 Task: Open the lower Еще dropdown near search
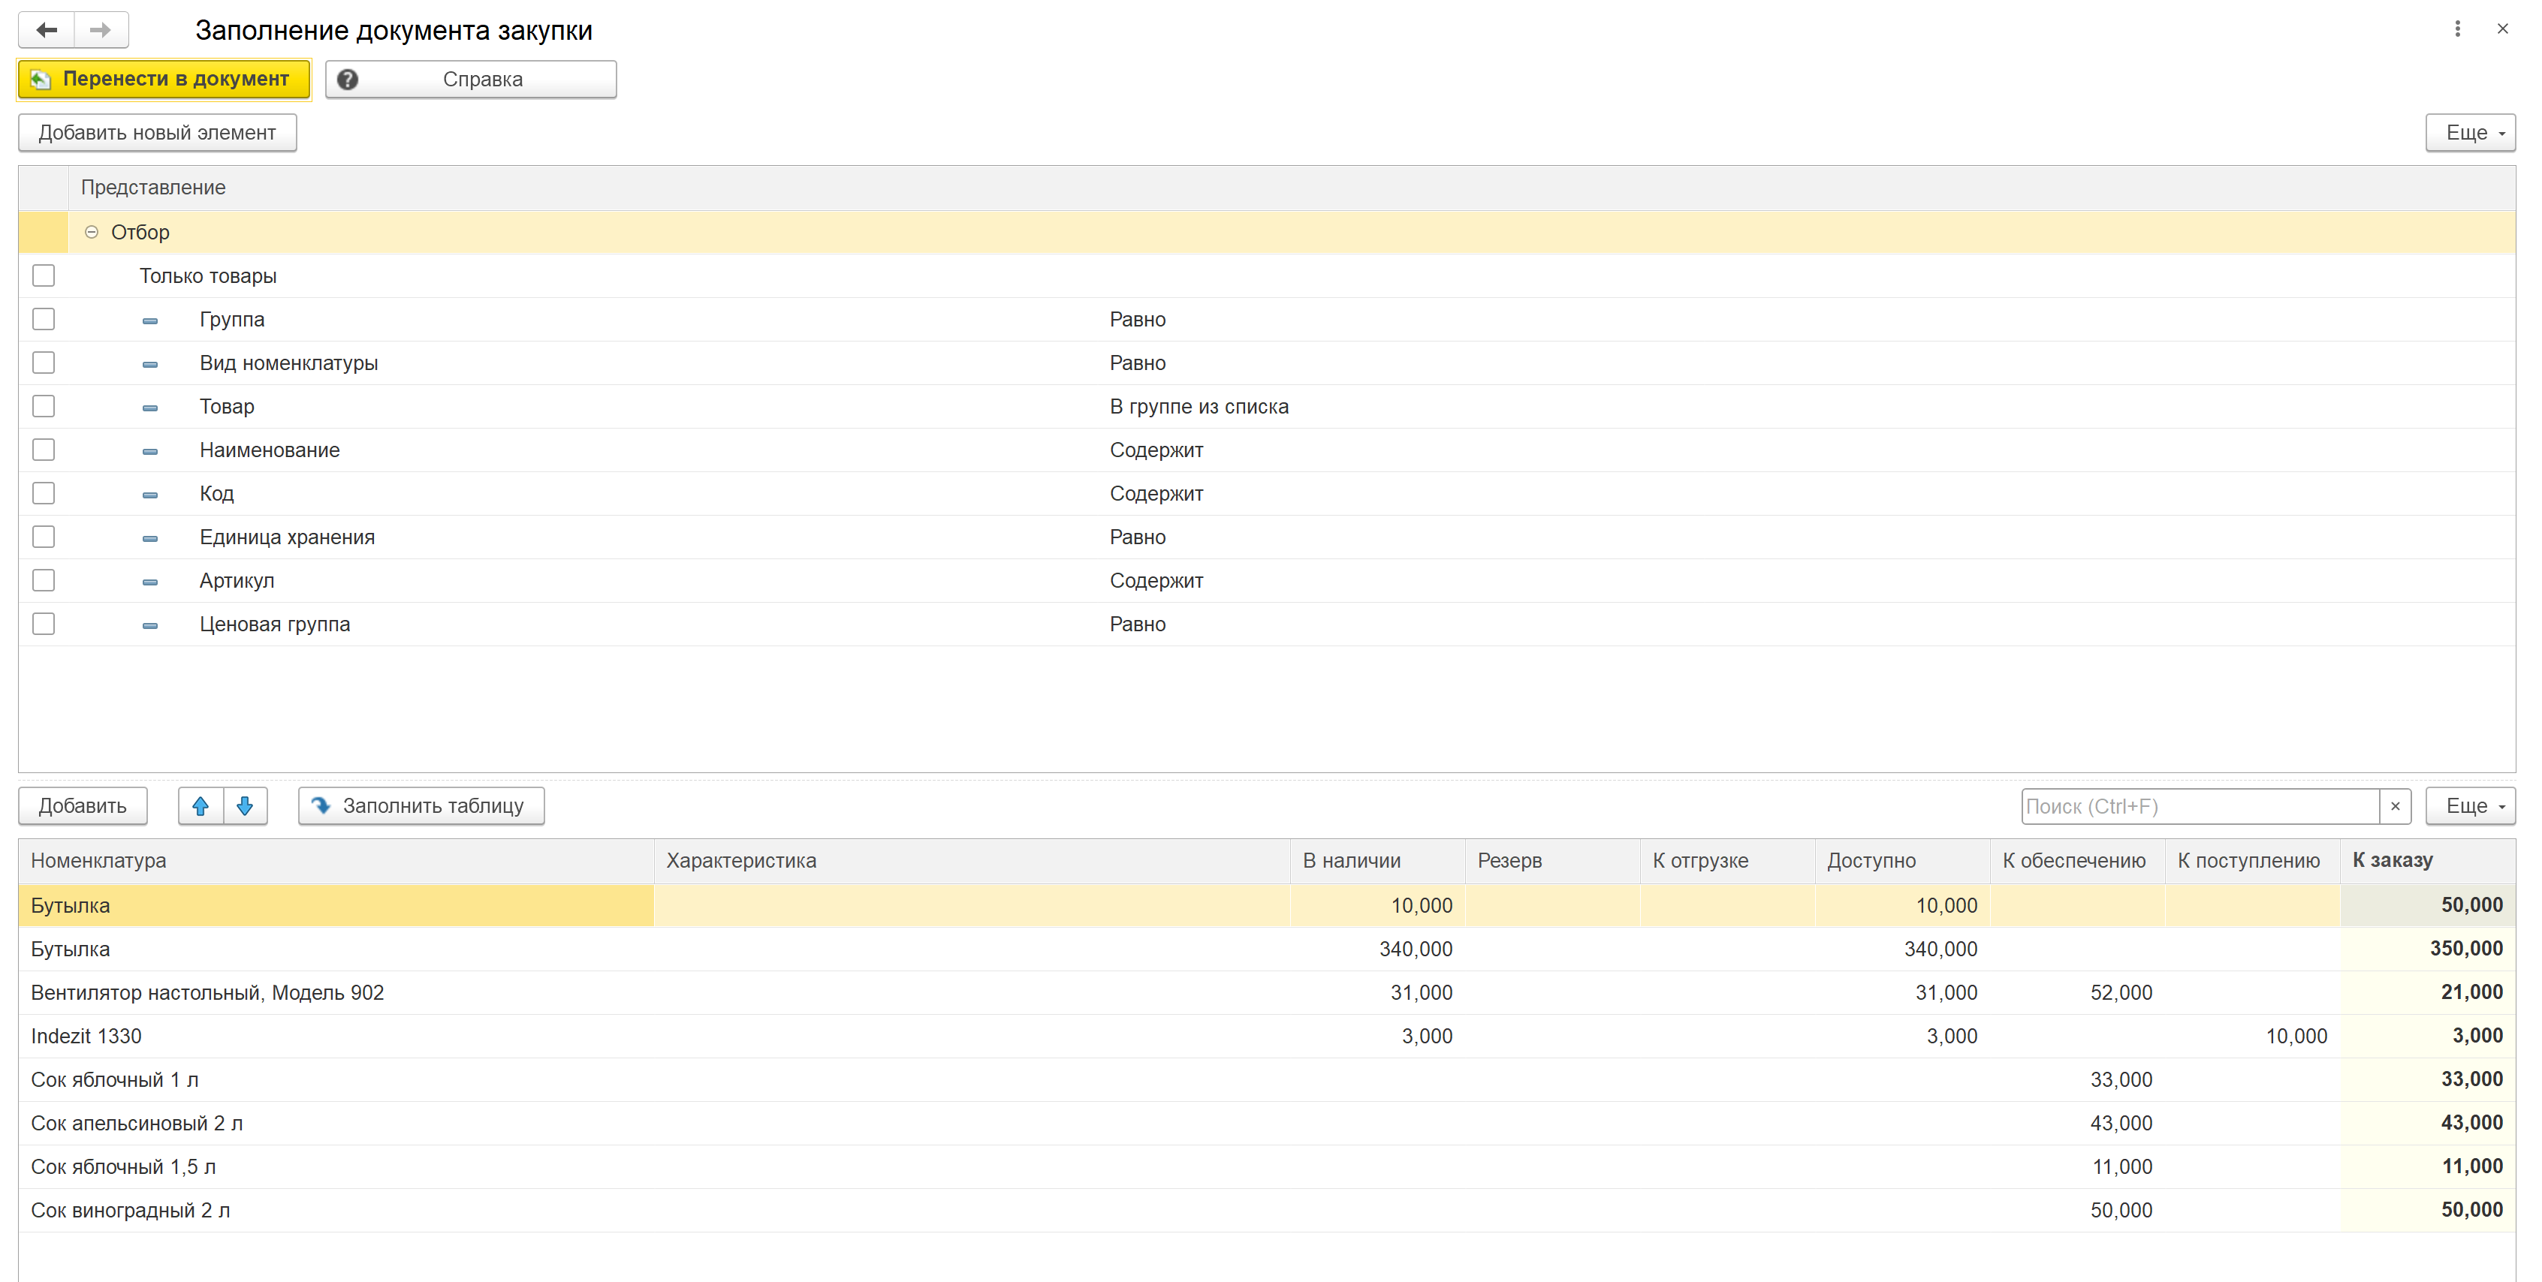[x=2470, y=805]
